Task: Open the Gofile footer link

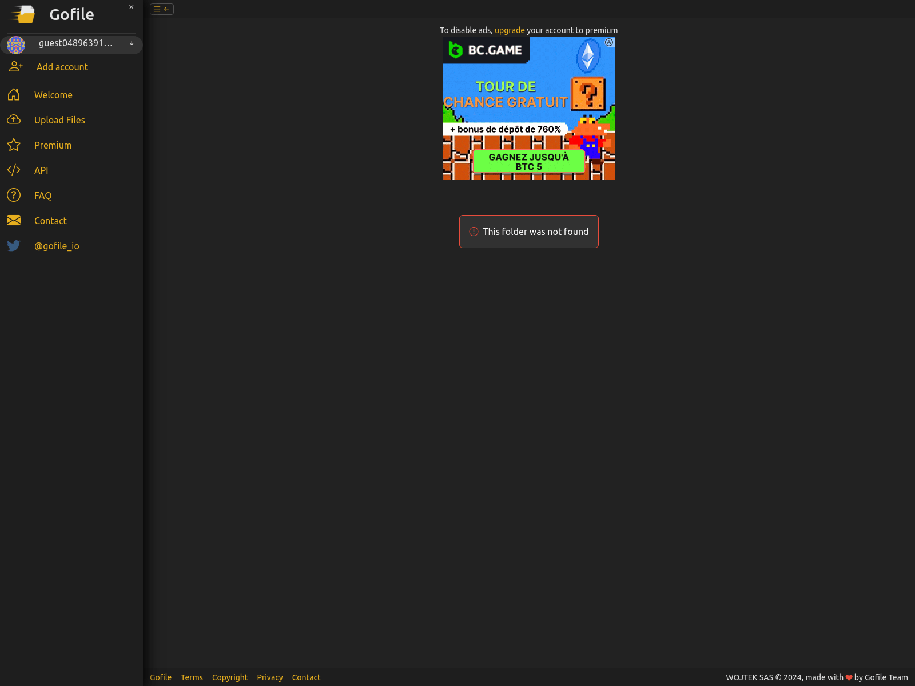Action: pos(161,677)
